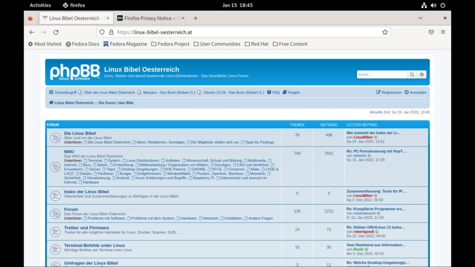Click Terminal-Befehle unter Linux row icon
This screenshot has width=475, height=267.
tap(56, 249)
